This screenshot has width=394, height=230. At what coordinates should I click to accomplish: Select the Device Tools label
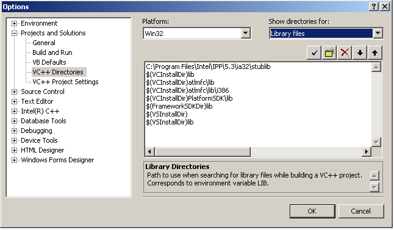[x=39, y=140]
